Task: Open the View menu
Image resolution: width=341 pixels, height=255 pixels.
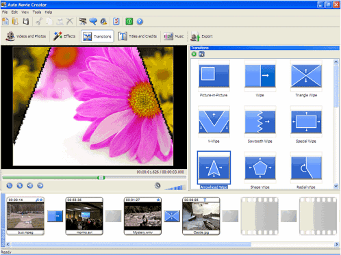Action: [x=25, y=12]
